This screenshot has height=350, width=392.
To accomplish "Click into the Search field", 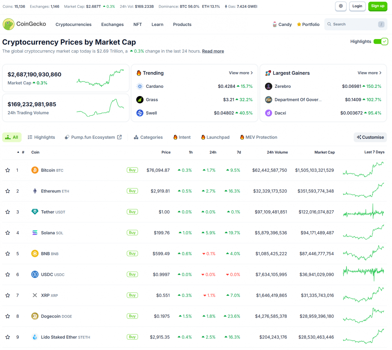I will pyautogui.click(x=356, y=24).
